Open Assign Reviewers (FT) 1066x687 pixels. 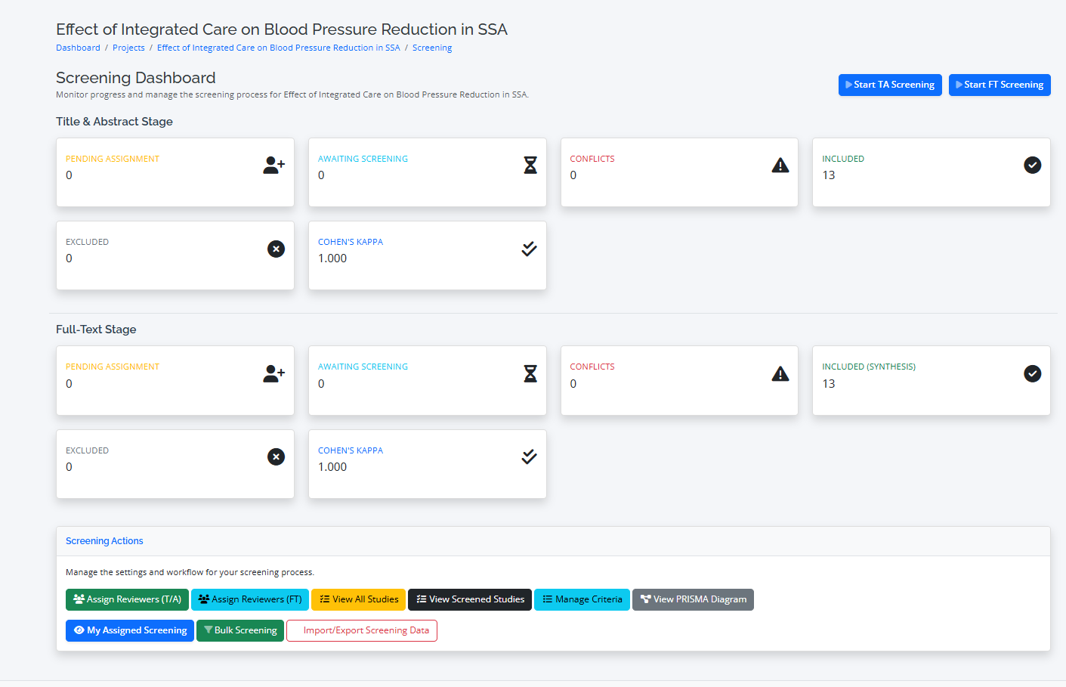click(x=249, y=599)
